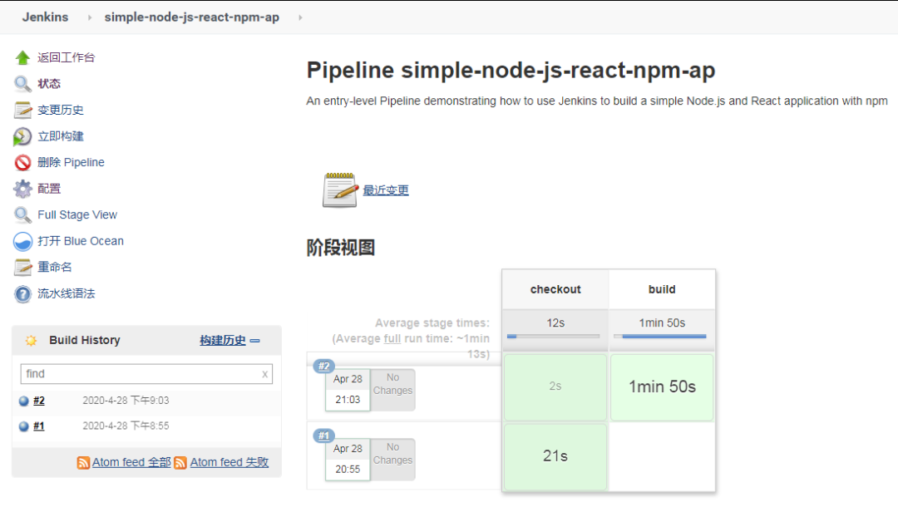Click the blue question-mark 流水线语法 icon

click(22, 293)
